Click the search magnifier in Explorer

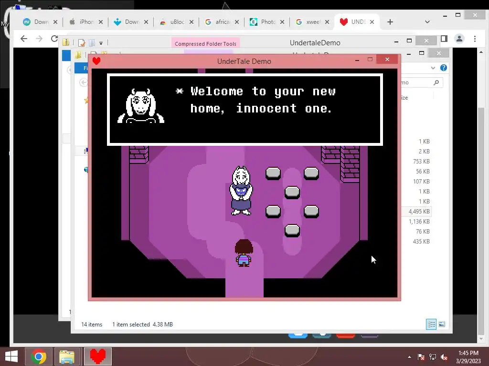pyautogui.click(x=436, y=82)
